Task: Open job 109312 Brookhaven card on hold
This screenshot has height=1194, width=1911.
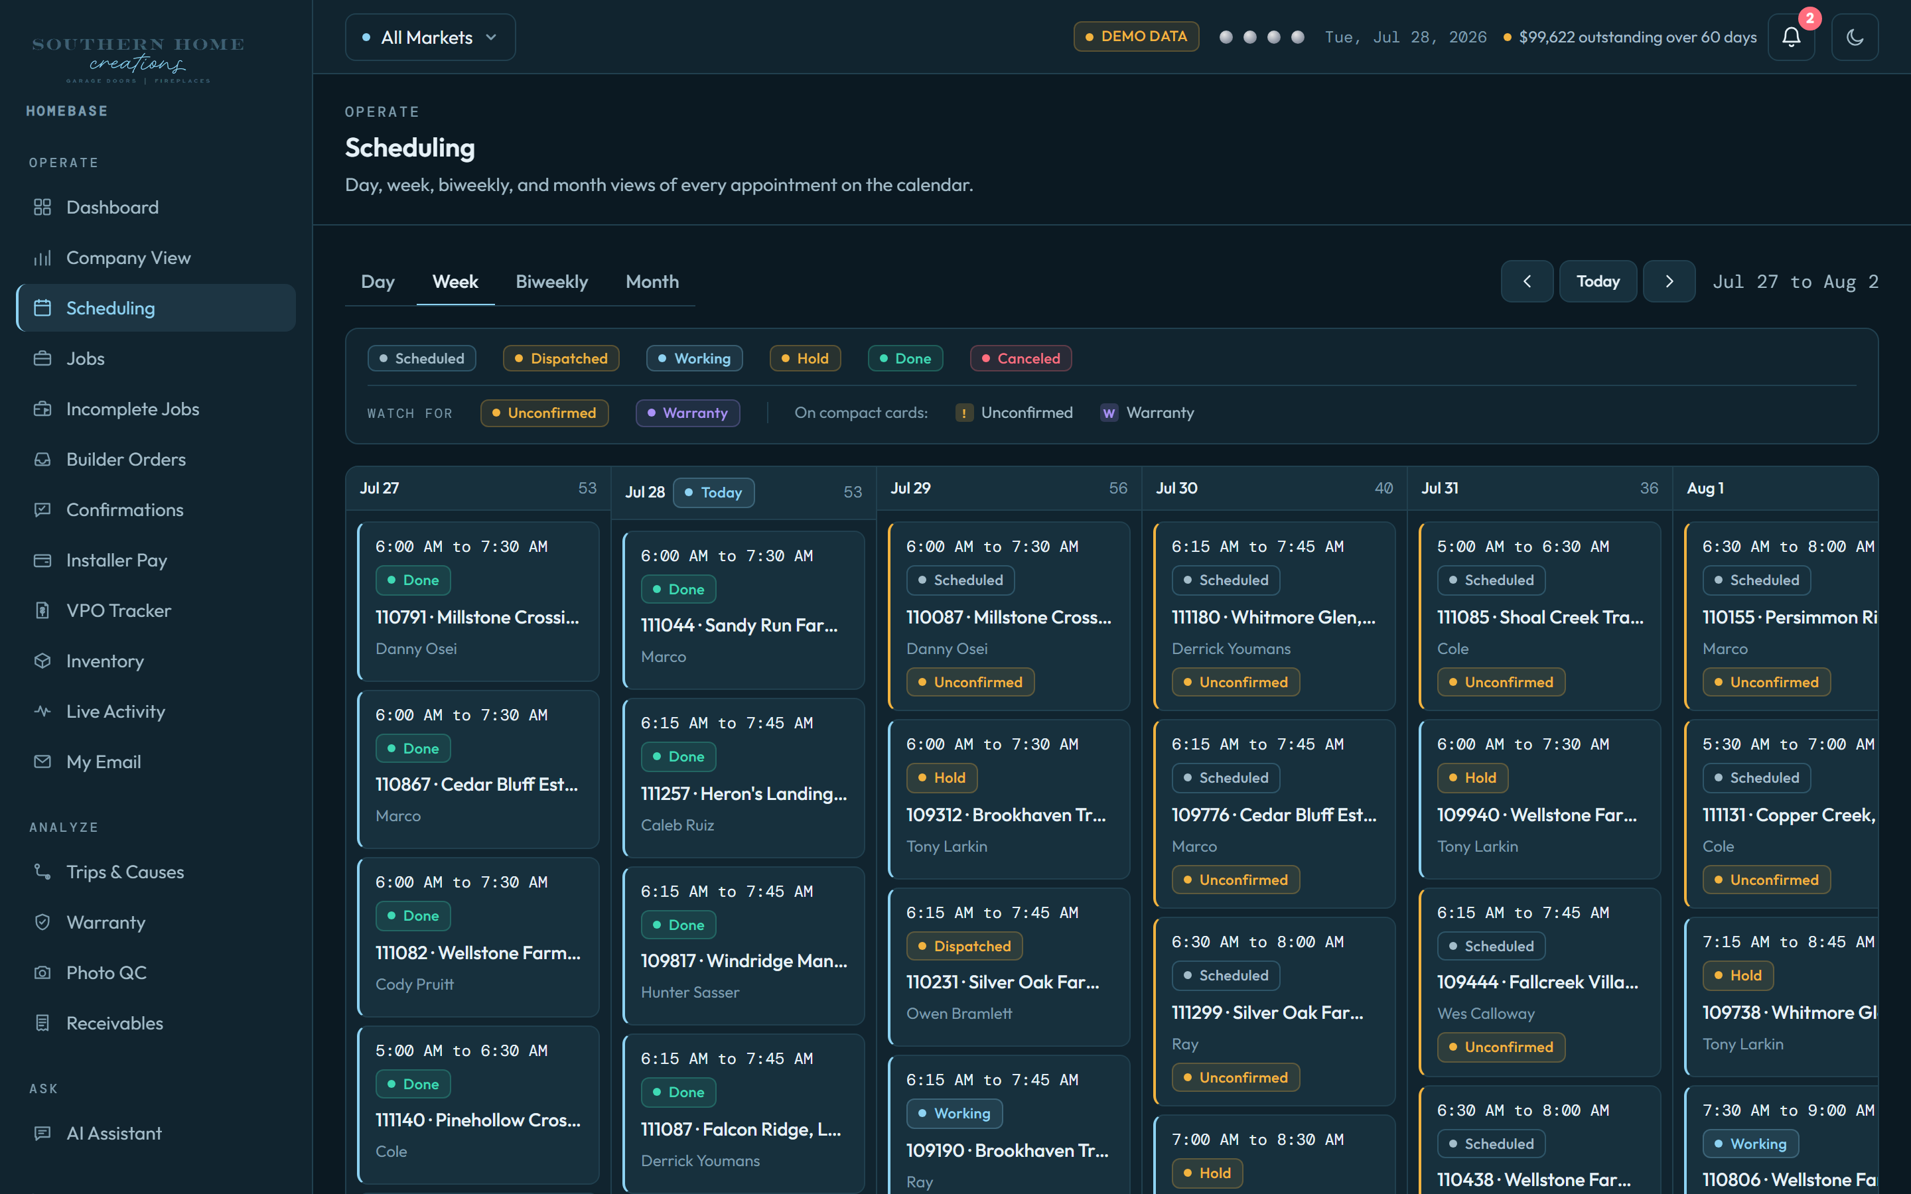Action: point(1009,799)
